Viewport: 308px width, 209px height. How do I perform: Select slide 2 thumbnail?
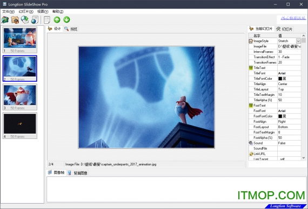(x=20, y=68)
